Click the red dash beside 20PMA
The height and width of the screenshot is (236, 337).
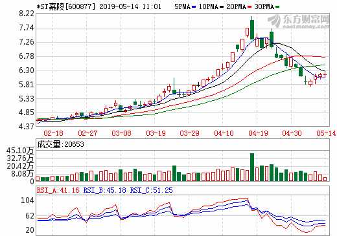(x=250, y=7)
